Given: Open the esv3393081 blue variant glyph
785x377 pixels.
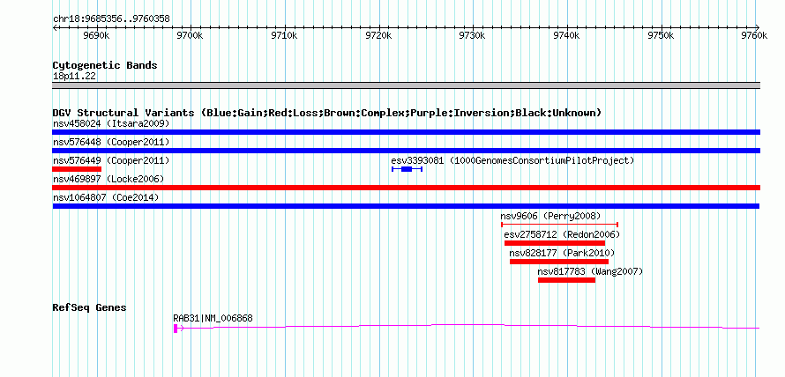Looking at the screenshot, I should [407, 169].
